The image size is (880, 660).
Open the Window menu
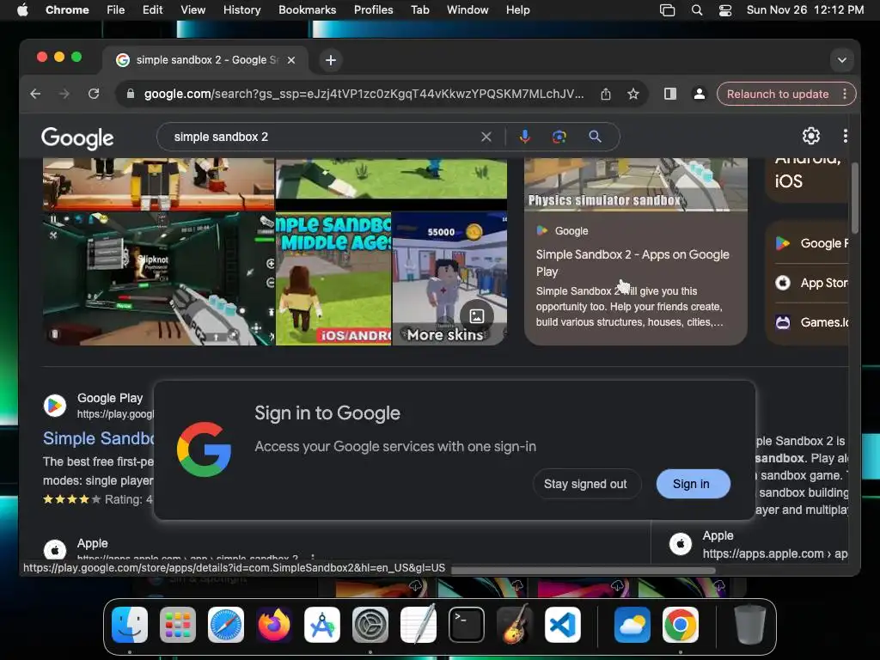[x=467, y=10]
